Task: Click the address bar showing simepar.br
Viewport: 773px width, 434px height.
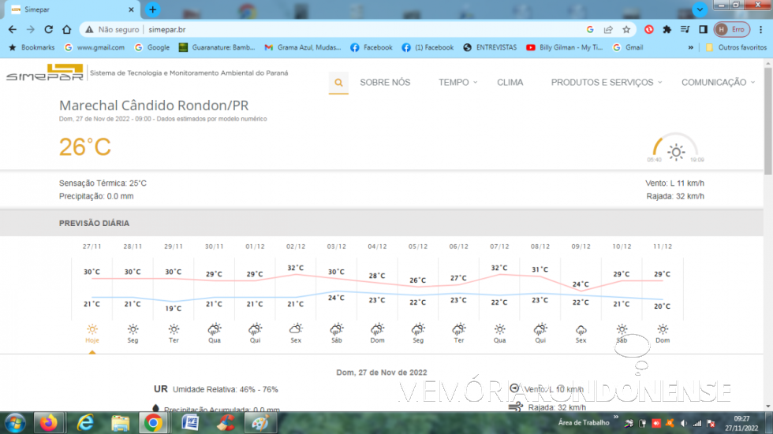Action: [355, 29]
